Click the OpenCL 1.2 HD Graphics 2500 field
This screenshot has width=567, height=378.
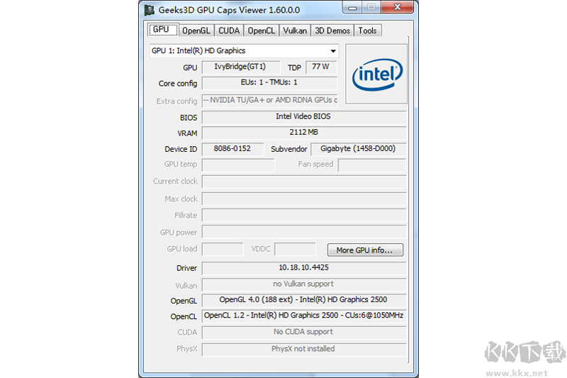click(304, 316)
